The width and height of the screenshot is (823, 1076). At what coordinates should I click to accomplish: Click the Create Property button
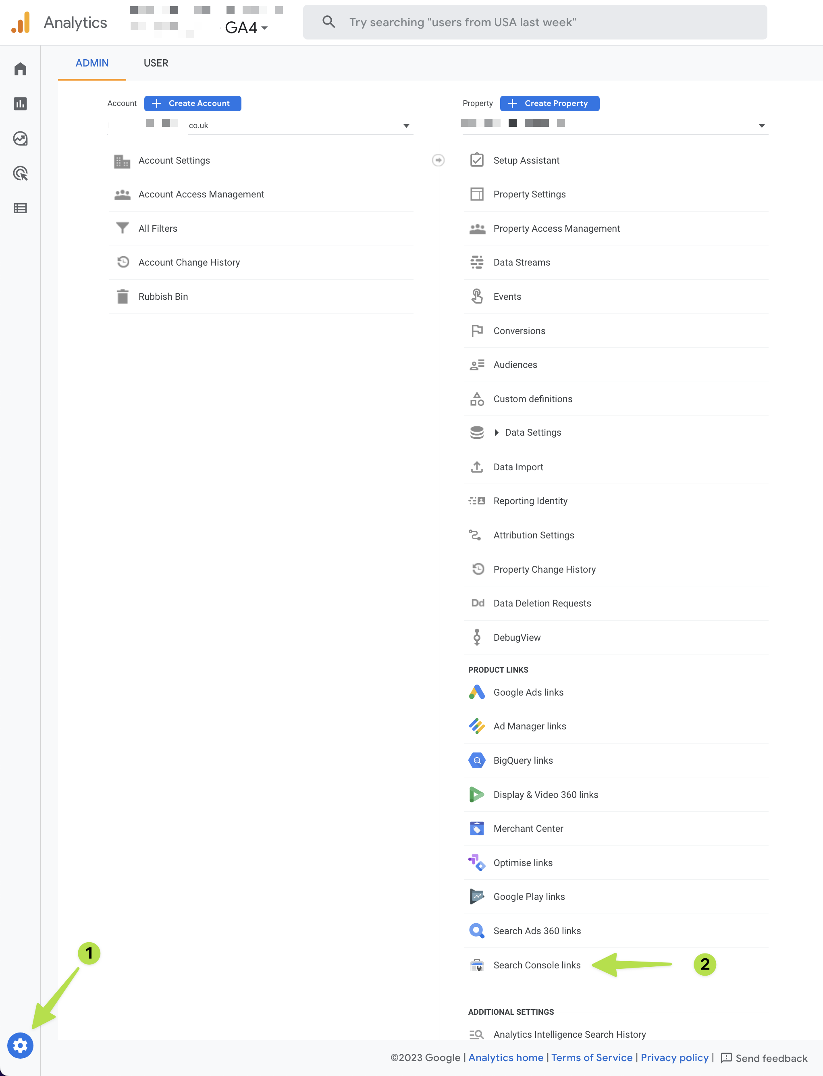click(x=550, y=103)
